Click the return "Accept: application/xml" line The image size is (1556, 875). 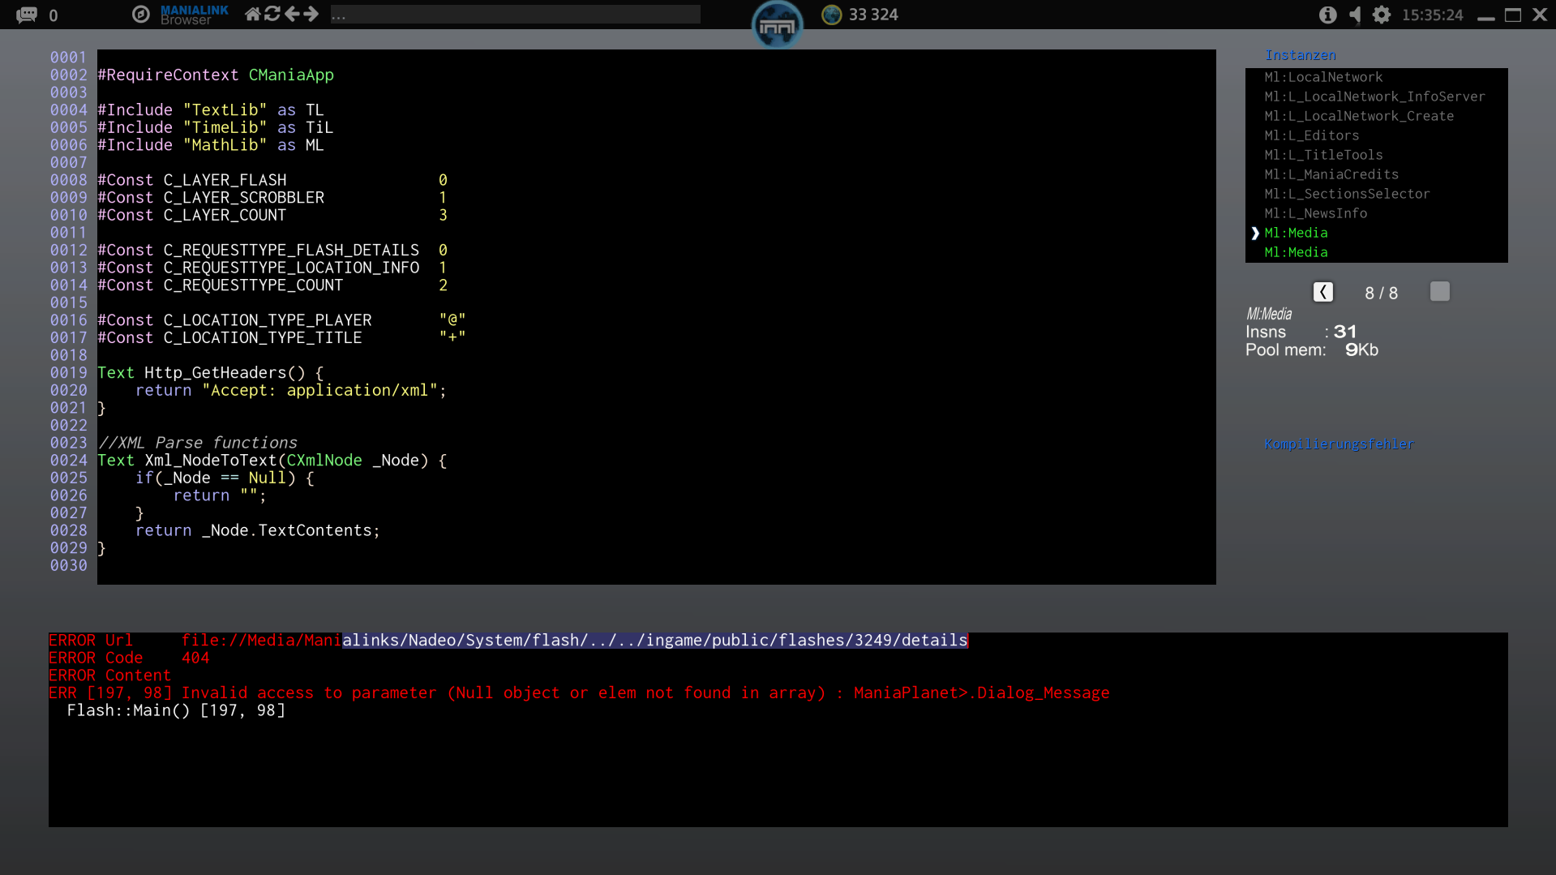click(x=291, y=391)
